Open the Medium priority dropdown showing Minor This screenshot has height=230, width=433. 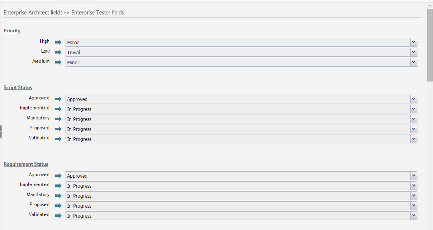coord(241,62)
